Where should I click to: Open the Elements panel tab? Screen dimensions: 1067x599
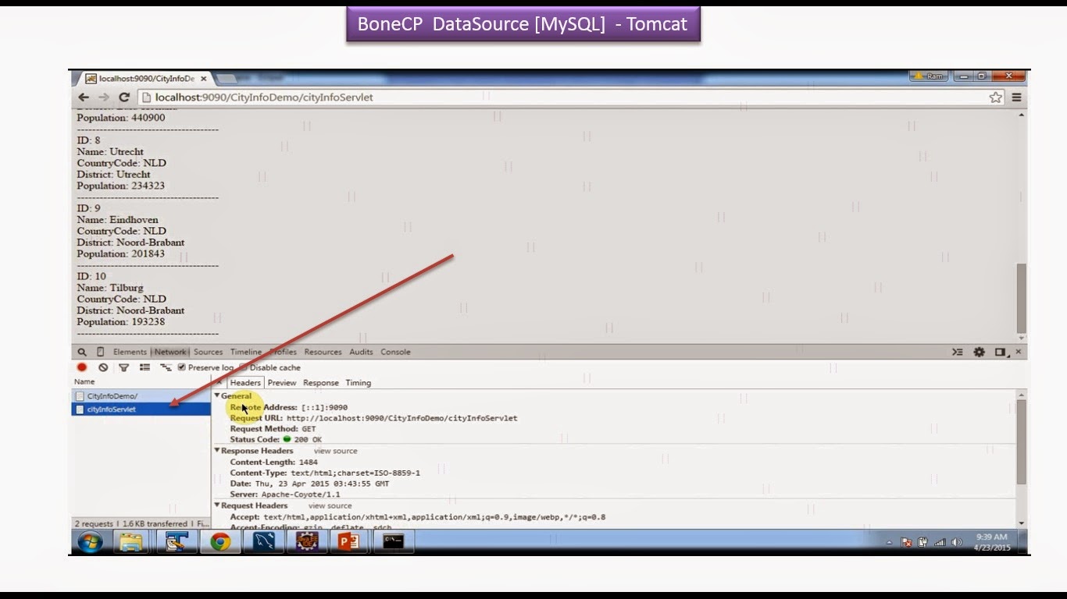pyautogui.click(x=130, y=352)
